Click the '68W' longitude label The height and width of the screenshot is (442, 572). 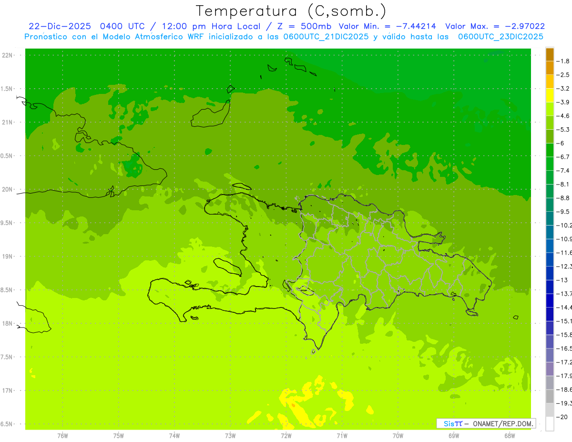pyautogui.click(x=510, y=436)
